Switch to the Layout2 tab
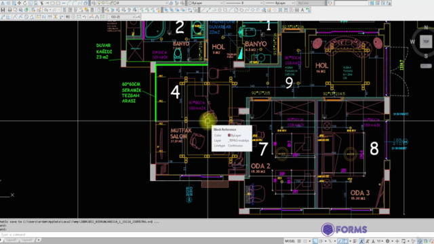This screenshot has height=244, width=434. click(x=27, y=240)
